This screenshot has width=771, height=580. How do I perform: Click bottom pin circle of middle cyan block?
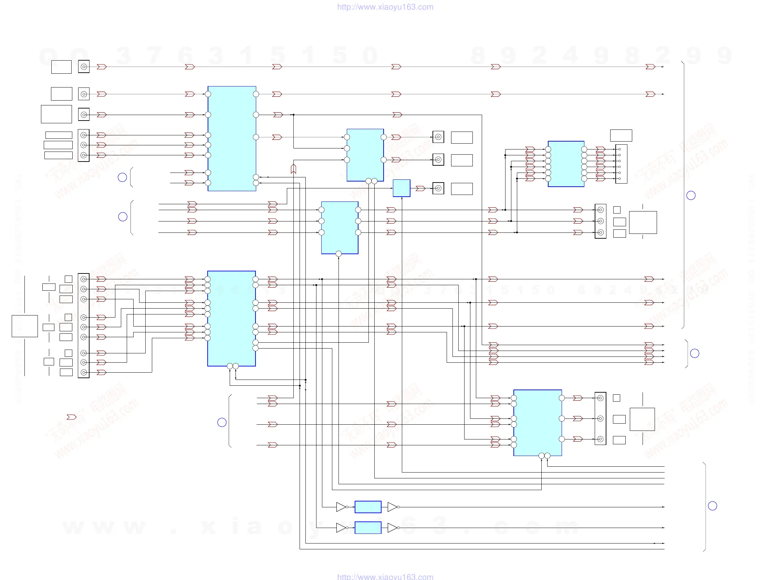pos(338,254)
